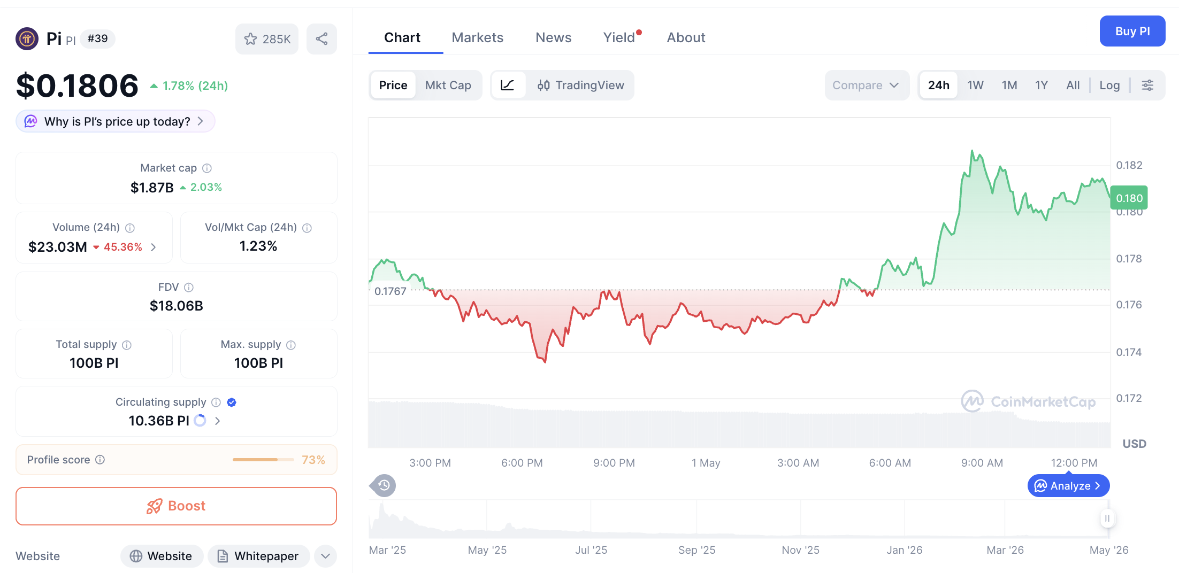Image resolution: width=1179 pixels, height=573 pixels.
Task: Open the Markets tab
Action: [x=477, y=37]
